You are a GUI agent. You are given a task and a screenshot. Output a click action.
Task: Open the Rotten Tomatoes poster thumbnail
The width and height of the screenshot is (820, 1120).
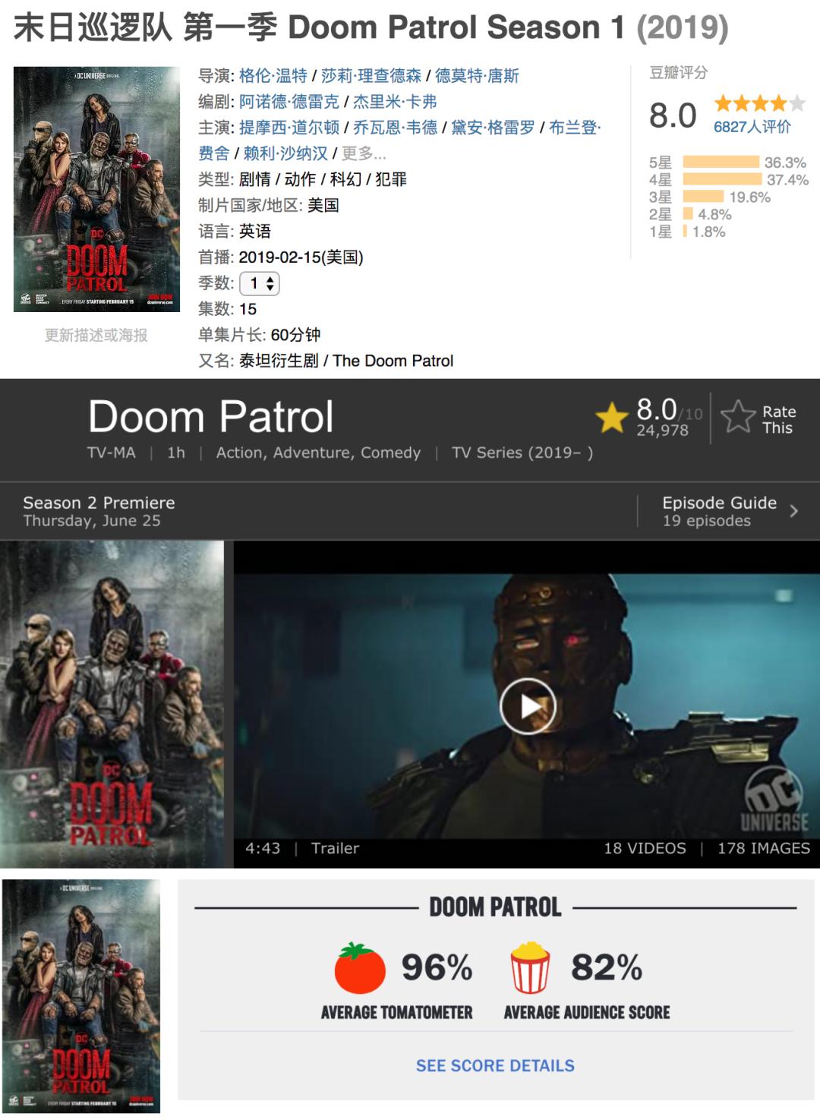(x=81, y=995)
